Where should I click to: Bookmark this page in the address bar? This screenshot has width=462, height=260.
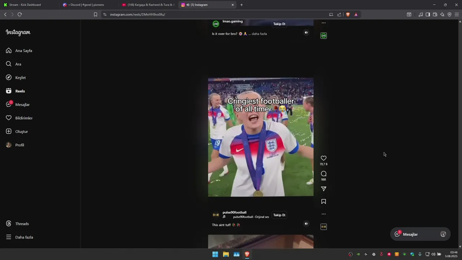[x=95, y=14]
